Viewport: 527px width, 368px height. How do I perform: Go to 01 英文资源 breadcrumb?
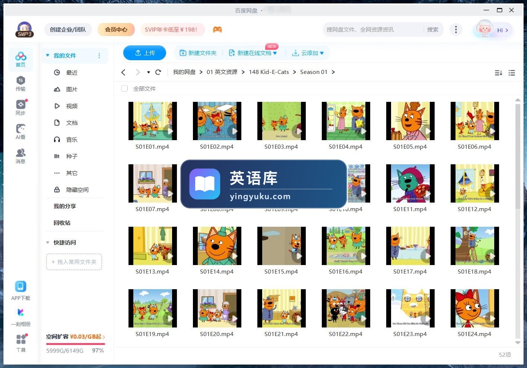point(222,72)
